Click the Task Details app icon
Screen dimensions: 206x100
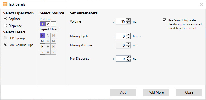[5, 4]
